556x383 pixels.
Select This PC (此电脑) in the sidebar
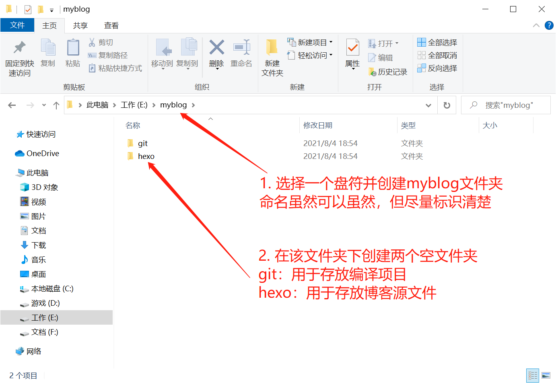(32, 173)
